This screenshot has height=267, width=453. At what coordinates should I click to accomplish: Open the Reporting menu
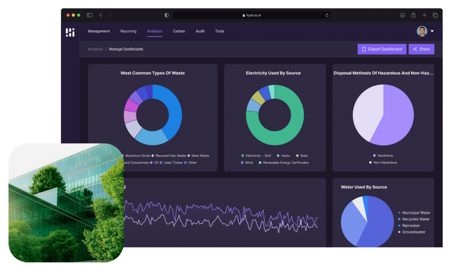click(x=128, y=31)
